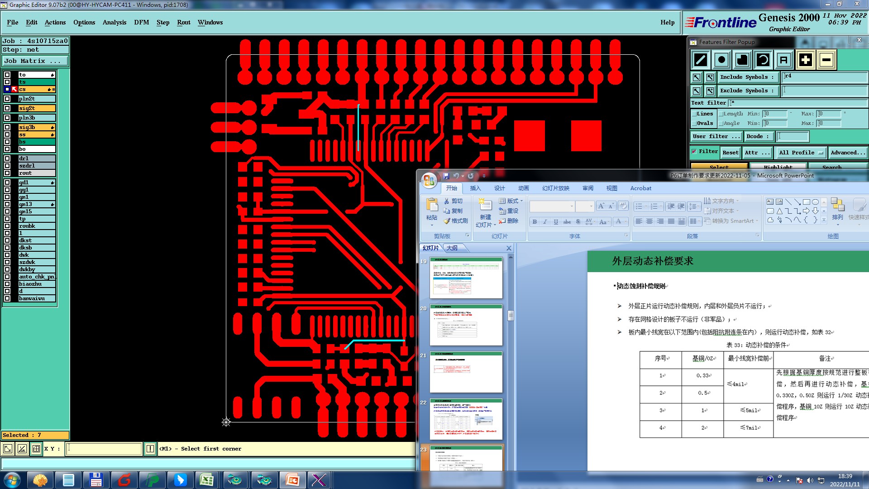Image resolution: width=869 pixels, height=489 pixels.
Task: Toggle the text feature type filter icon
Action: pyautogui.click(x=784, y=60)
